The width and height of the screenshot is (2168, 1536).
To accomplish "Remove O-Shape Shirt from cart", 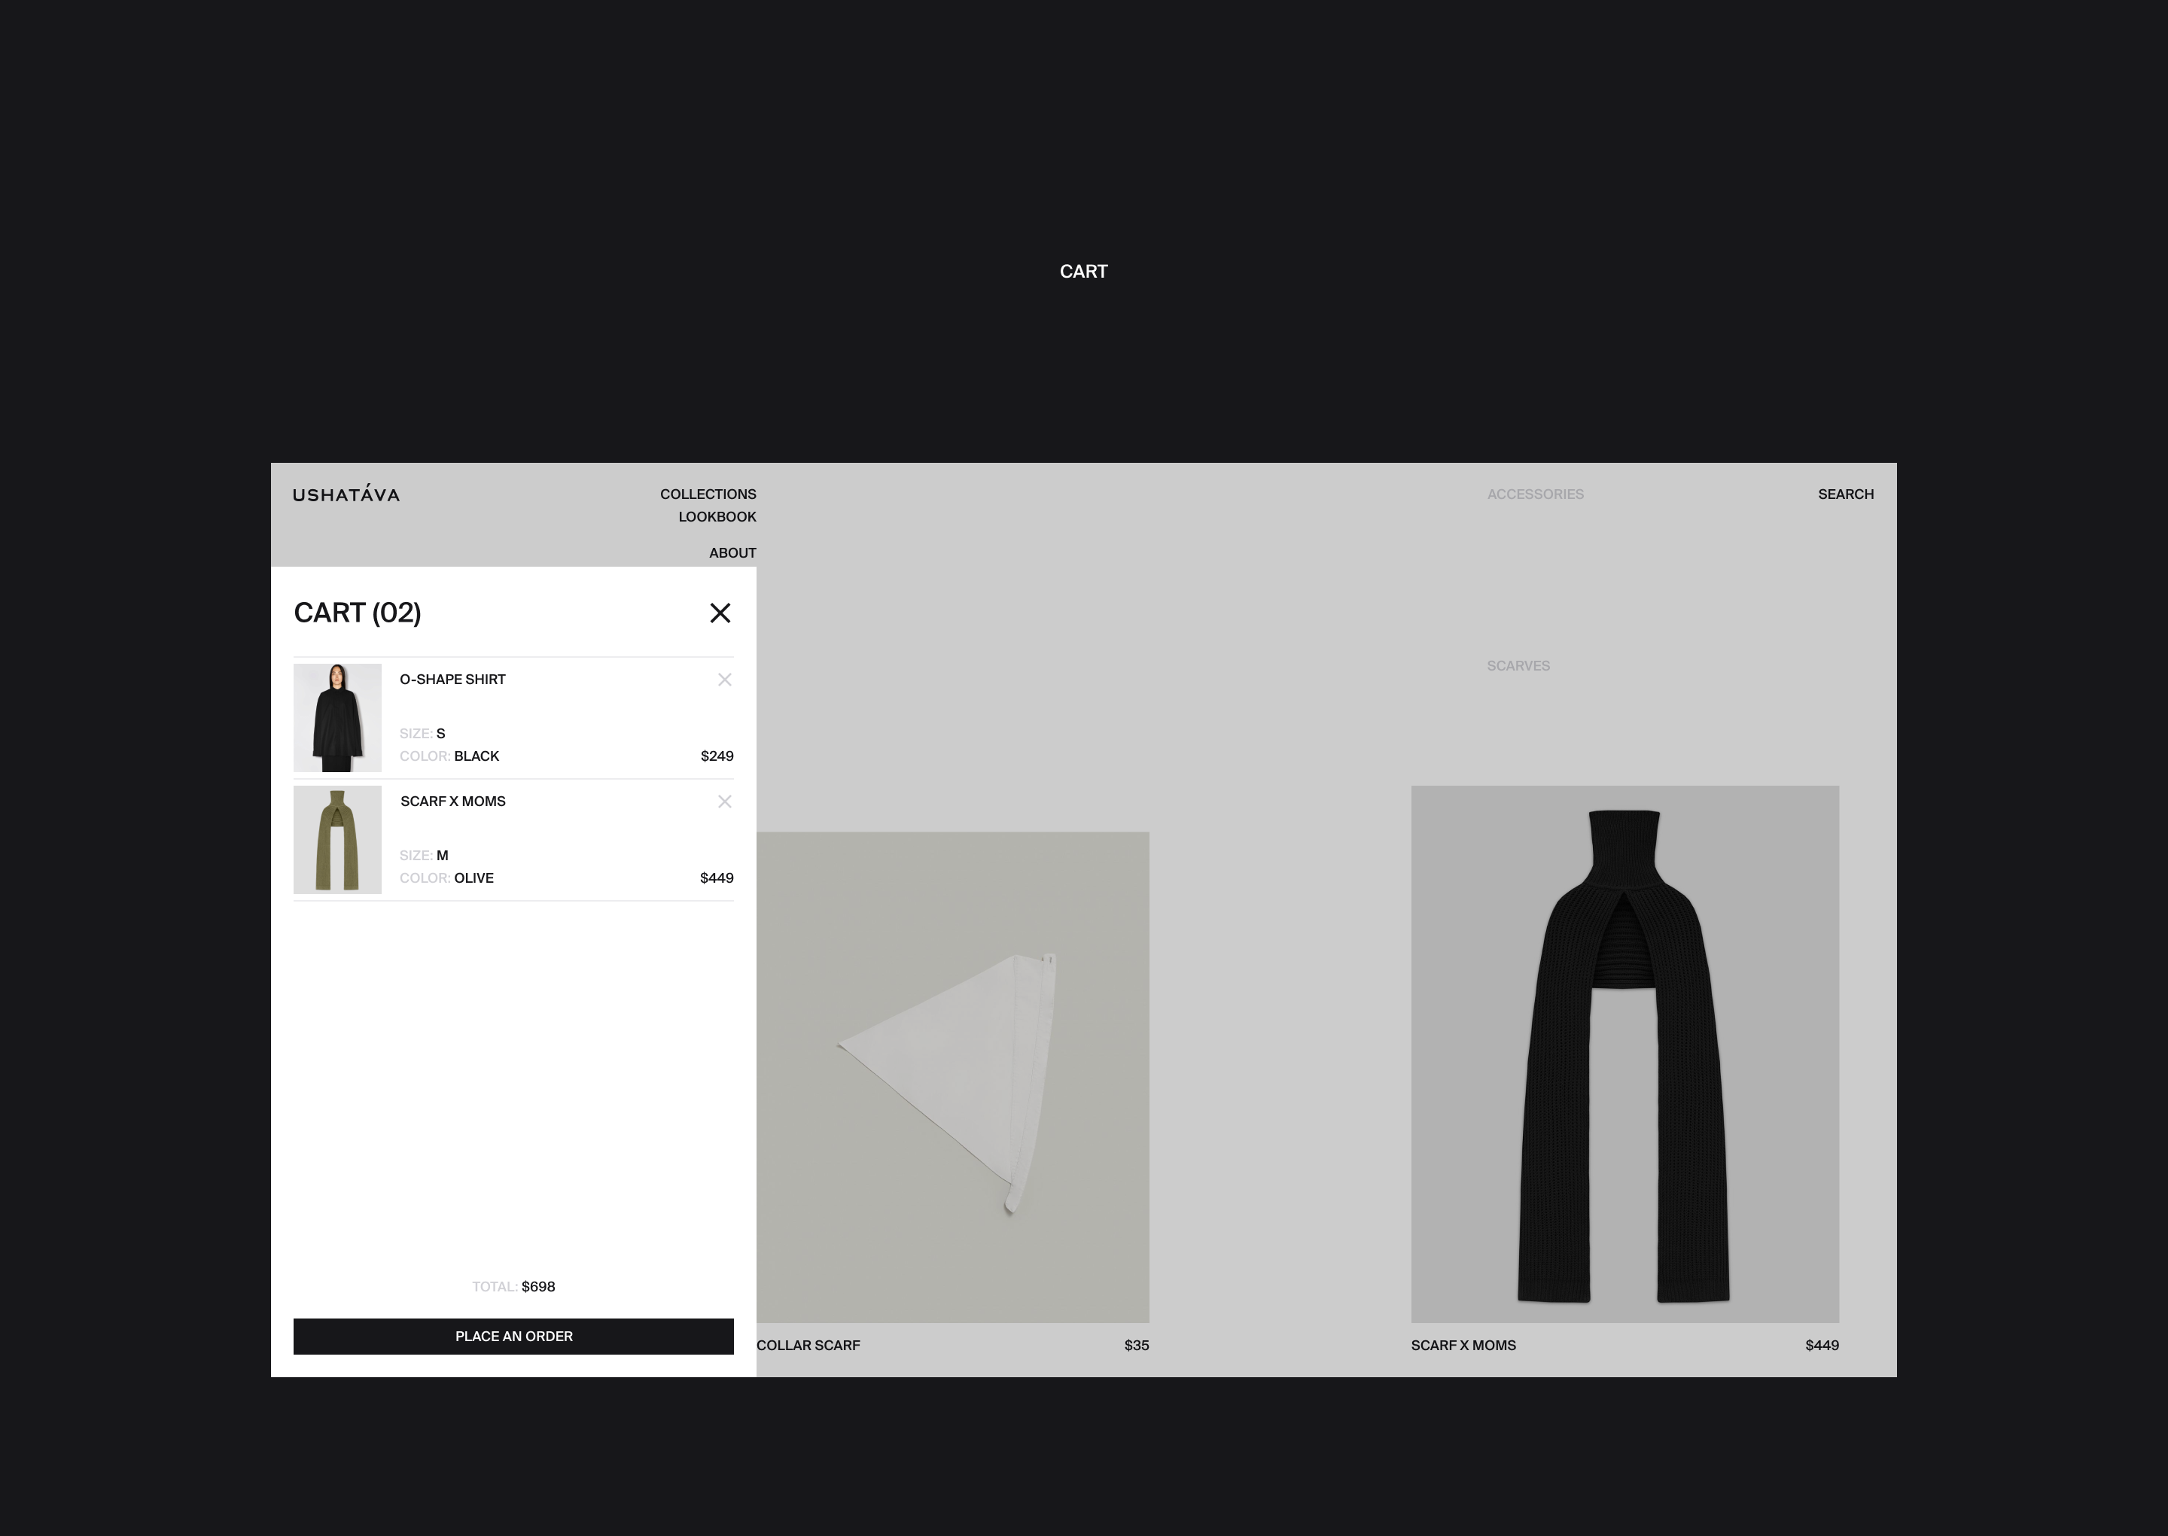I will tap(725, 680).
